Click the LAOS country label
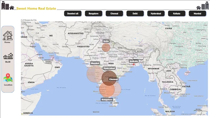Screen dimensions: 210x118 168,71
